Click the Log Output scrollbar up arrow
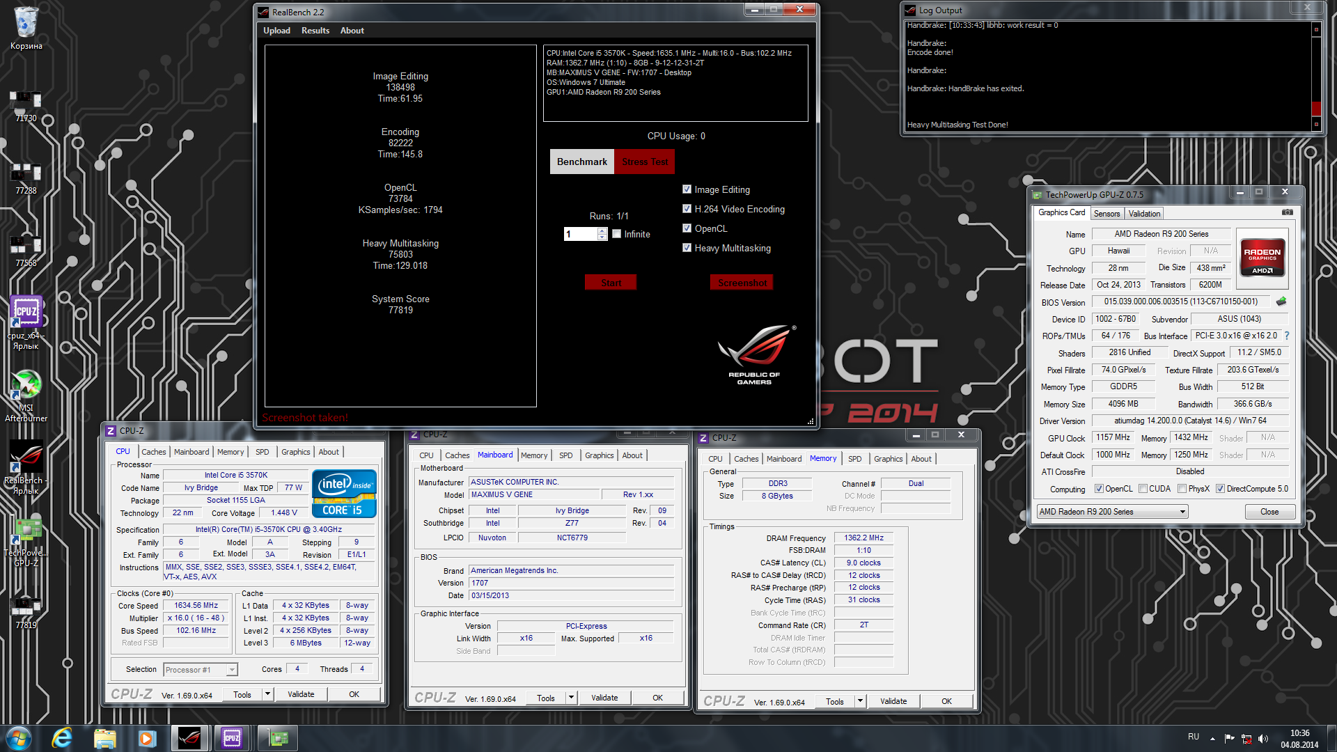1337x752 pixels. coord(1316,29)
